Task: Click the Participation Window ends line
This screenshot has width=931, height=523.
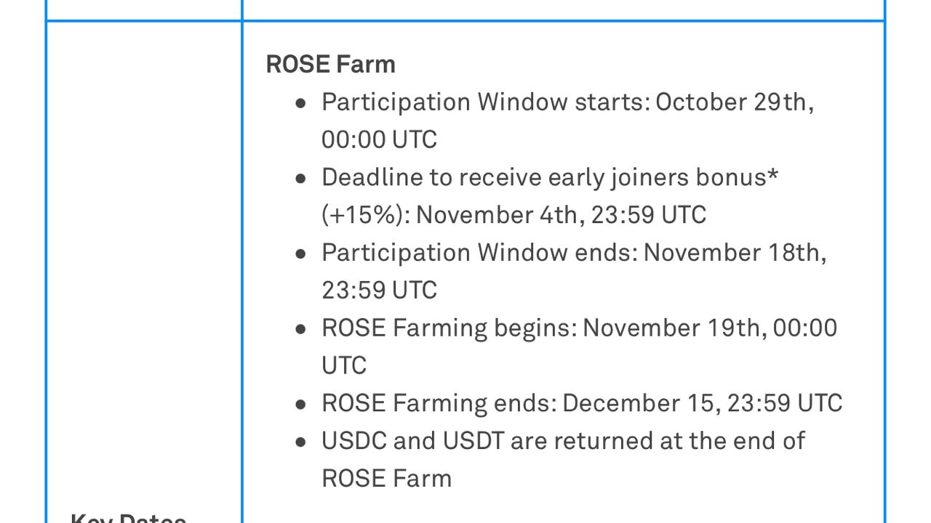Action: (574, 271)
